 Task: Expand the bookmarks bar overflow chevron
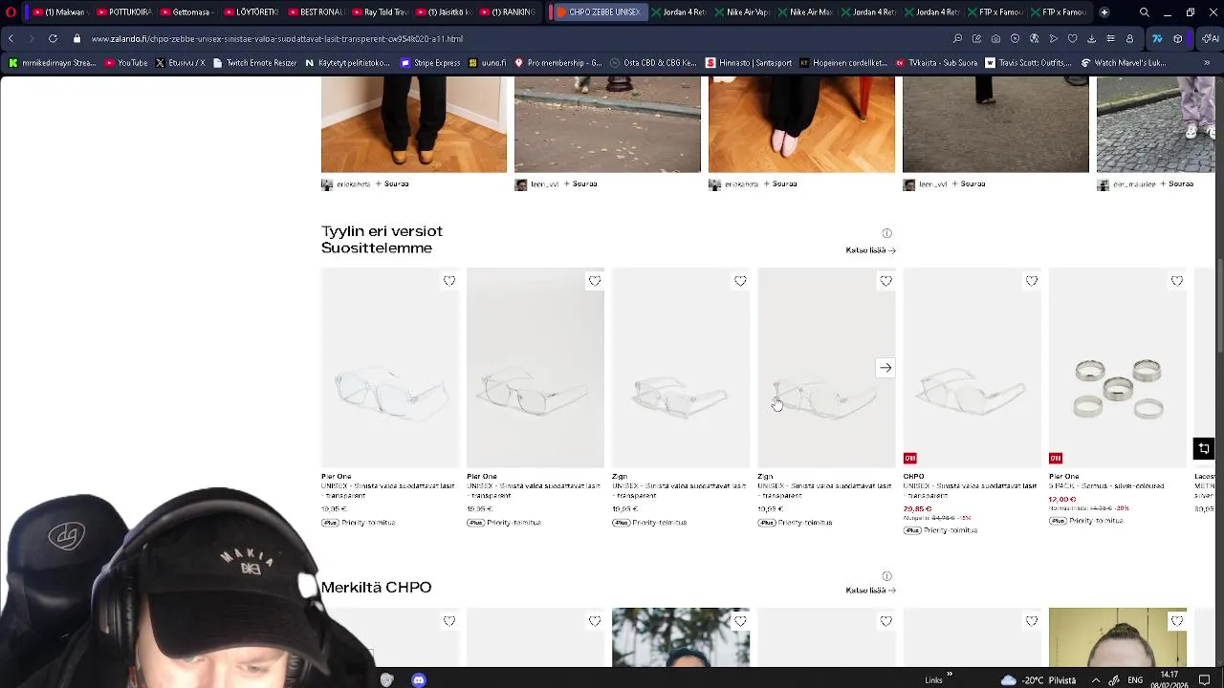[x=1206, y=63]
